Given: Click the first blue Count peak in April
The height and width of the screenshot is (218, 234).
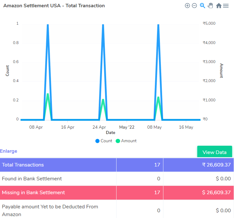Looking at the screenshot, I should coord(48,25).
